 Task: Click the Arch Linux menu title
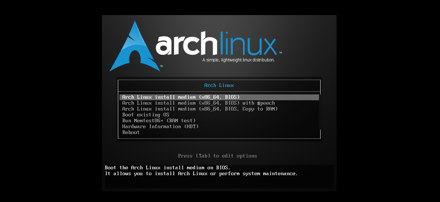tap(219, 86)
